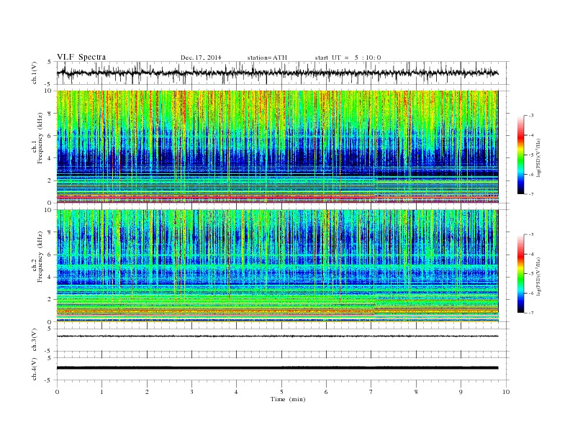Click the "-7" label on ch.2 color scale
Screen dimensions: 570x440
(x=531, y=313)
